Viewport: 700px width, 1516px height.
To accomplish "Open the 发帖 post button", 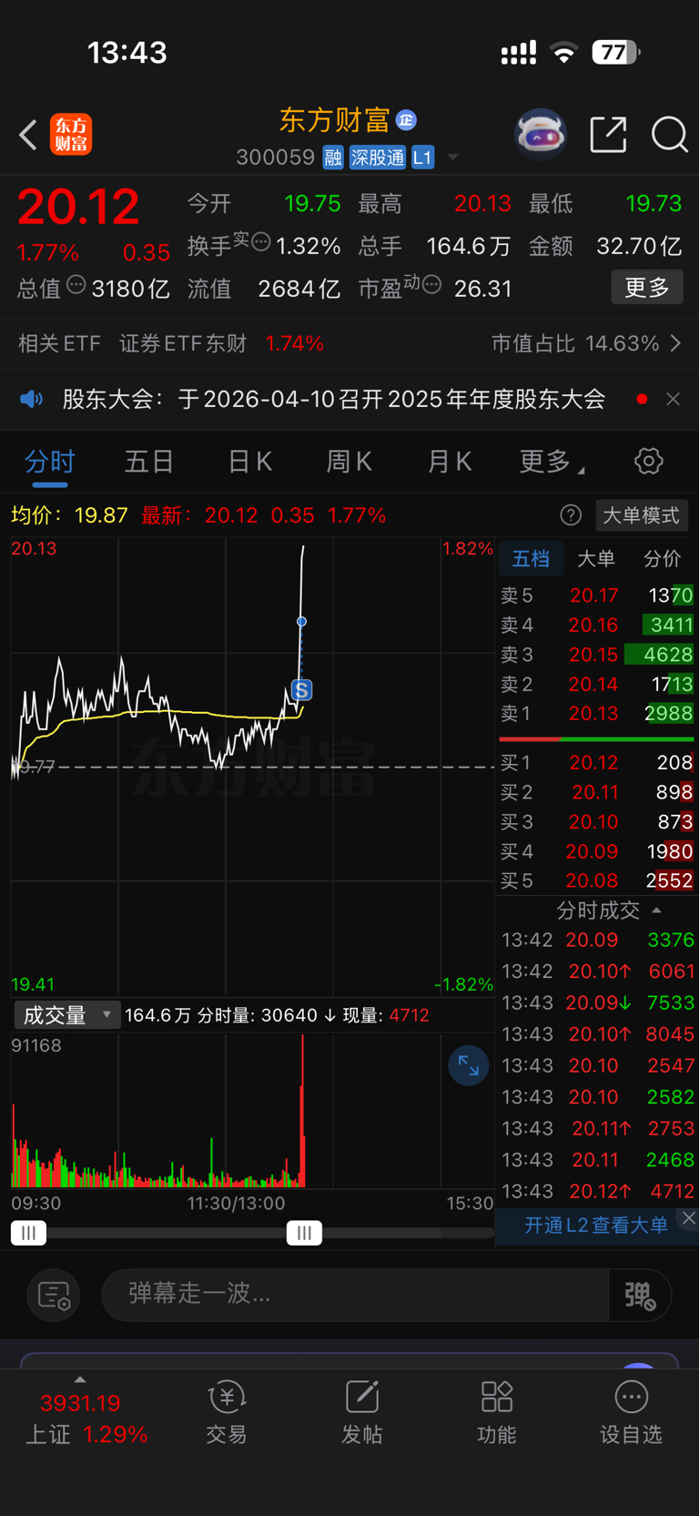I will pos(361,1413).
